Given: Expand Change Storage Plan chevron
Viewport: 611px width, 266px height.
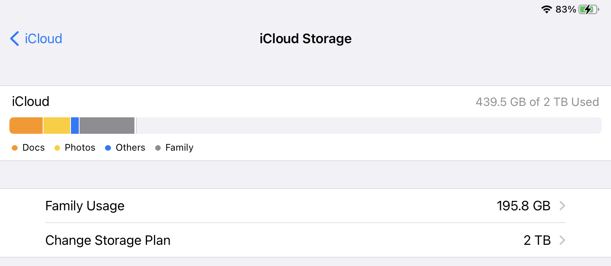Looking at the screenshot, I should [x=562, y=240].
